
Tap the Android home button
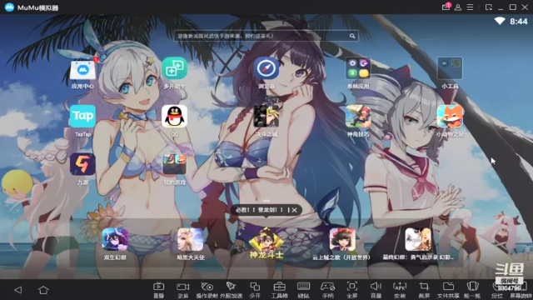43,290
